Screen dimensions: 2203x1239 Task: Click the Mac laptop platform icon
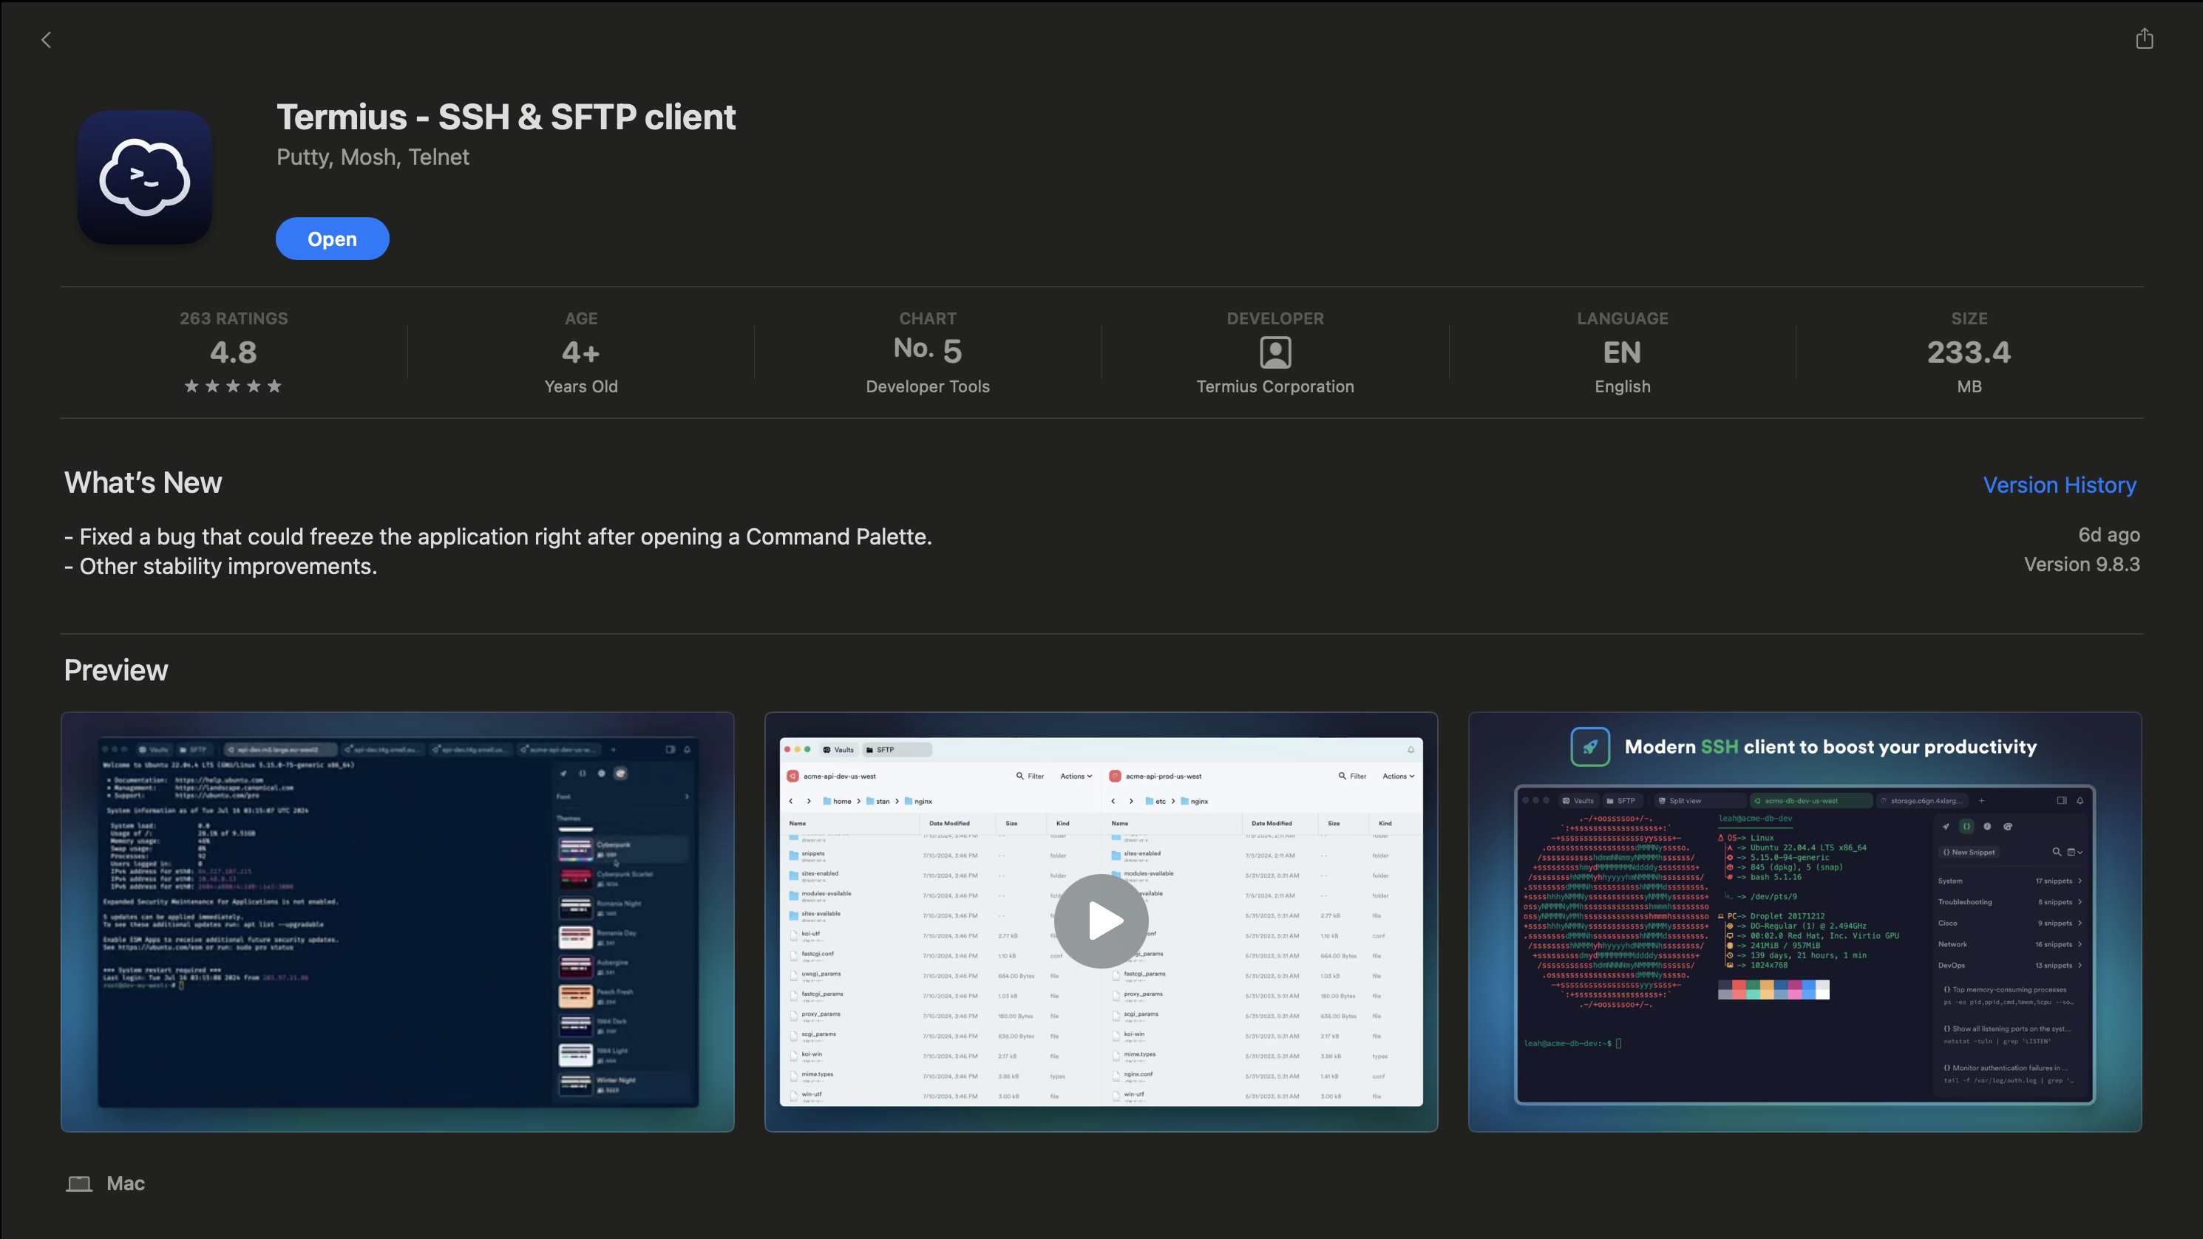(x=80, y=1184)
